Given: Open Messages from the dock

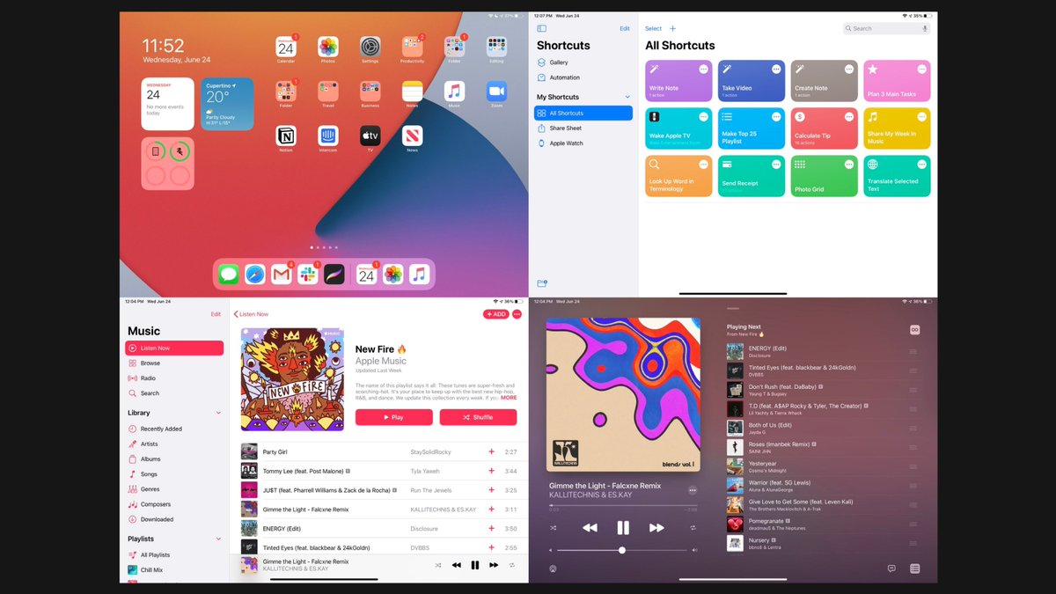Looking at the screenshot, I should tap(229, 275).
